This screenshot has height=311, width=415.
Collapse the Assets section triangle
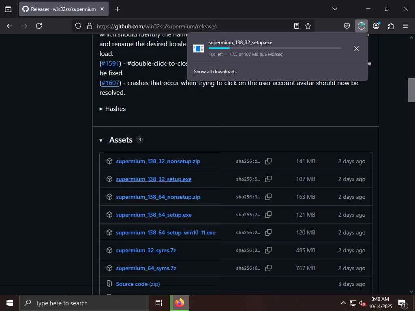click(101, 141)
